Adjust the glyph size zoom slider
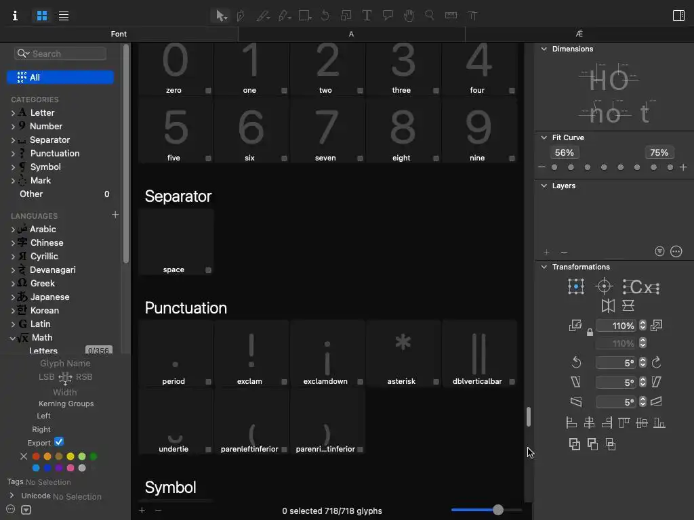 [498, 510]
